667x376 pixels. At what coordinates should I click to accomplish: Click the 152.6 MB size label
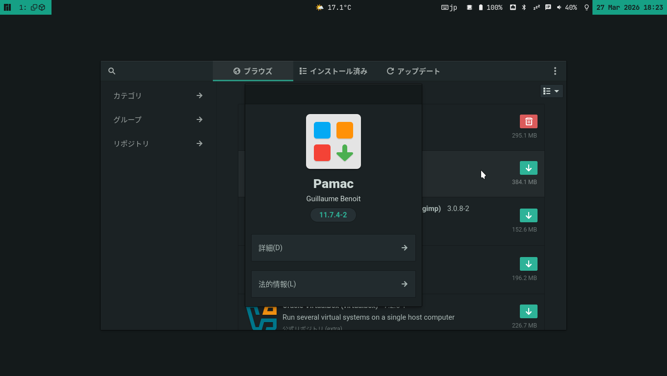(524, 230)
